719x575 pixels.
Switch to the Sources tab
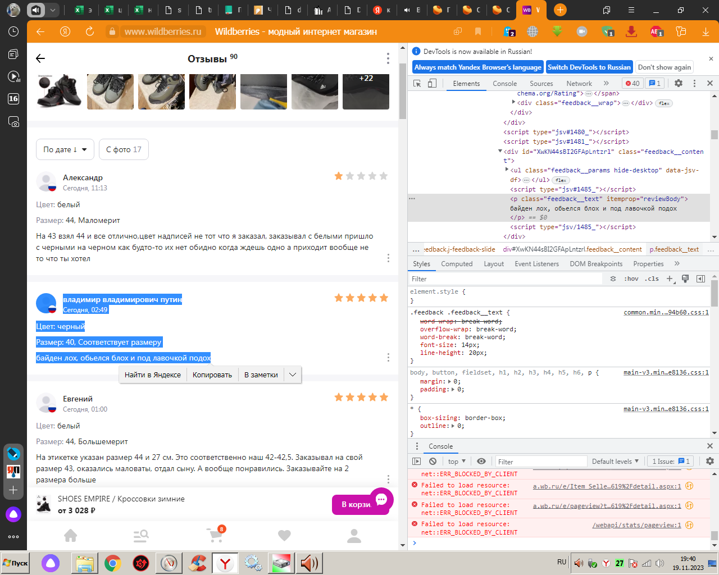[541, 83]
